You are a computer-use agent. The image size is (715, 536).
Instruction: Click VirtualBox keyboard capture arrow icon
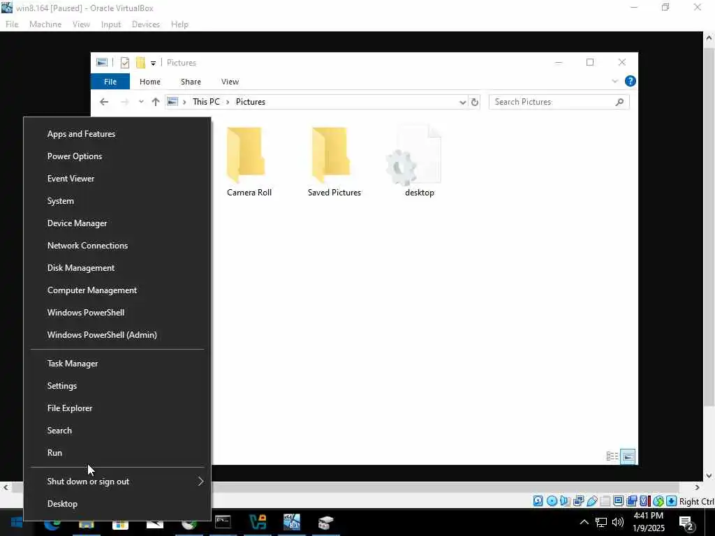(671, 501)
